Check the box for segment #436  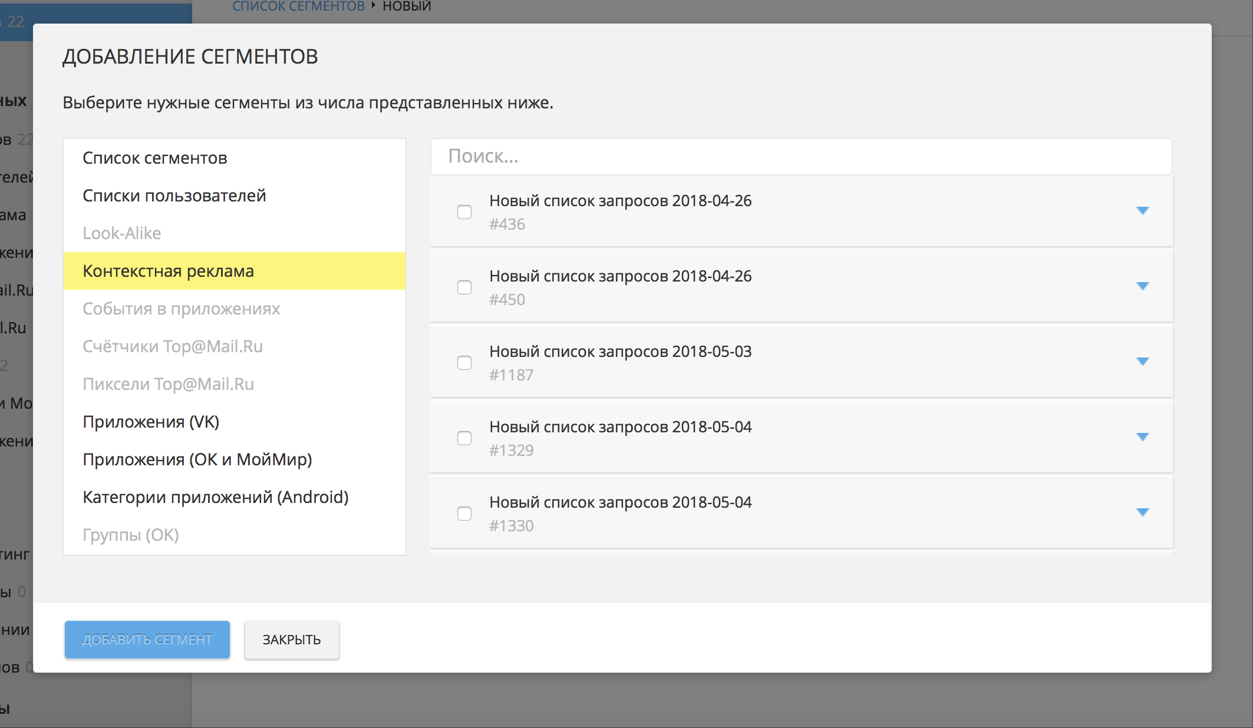(464, 212)
